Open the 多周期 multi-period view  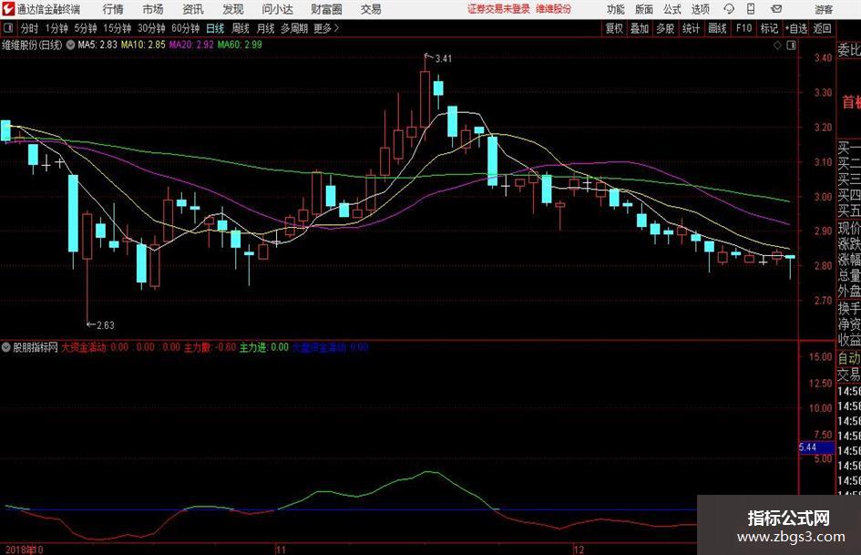click(294, 28)
